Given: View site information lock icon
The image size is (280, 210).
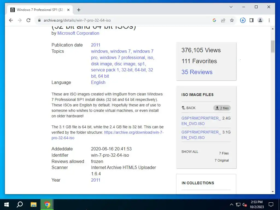Looking at the screenshot, I should [39, 20].
